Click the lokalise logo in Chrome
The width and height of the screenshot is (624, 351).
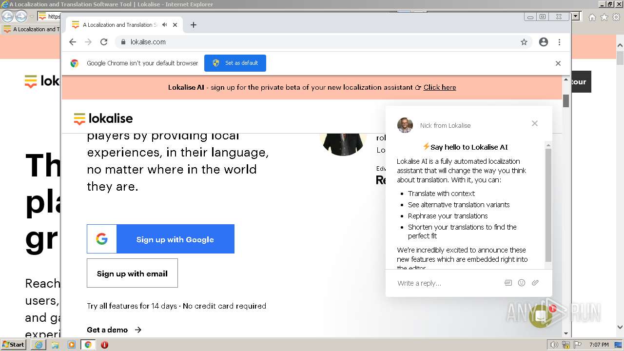(103, 118)
